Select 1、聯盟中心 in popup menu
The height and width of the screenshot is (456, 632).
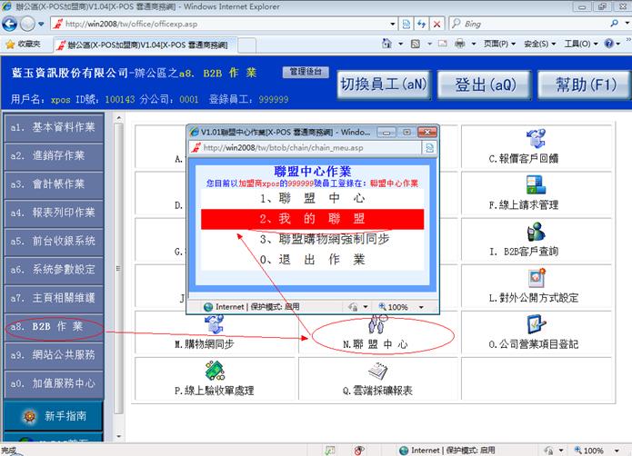click(312, 198)
